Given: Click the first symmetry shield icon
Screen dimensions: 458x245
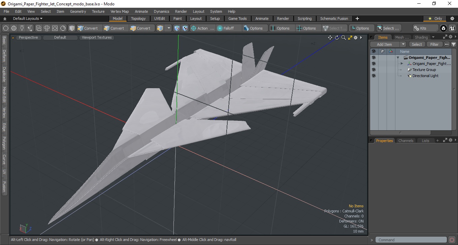Looking at the screenshot, I should (x=177, y=28).
